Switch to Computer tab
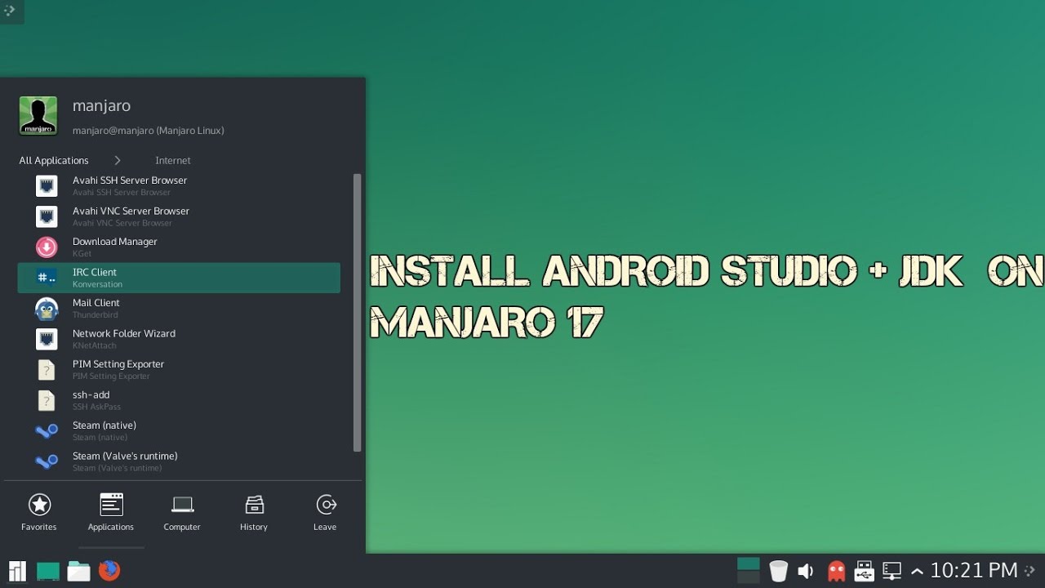This screenshot has width=1045, height=588. pos(182,513)
